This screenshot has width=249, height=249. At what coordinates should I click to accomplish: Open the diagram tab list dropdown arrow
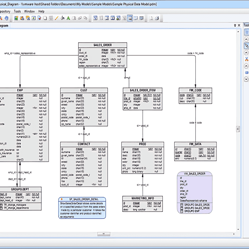(x=235, y=25)
